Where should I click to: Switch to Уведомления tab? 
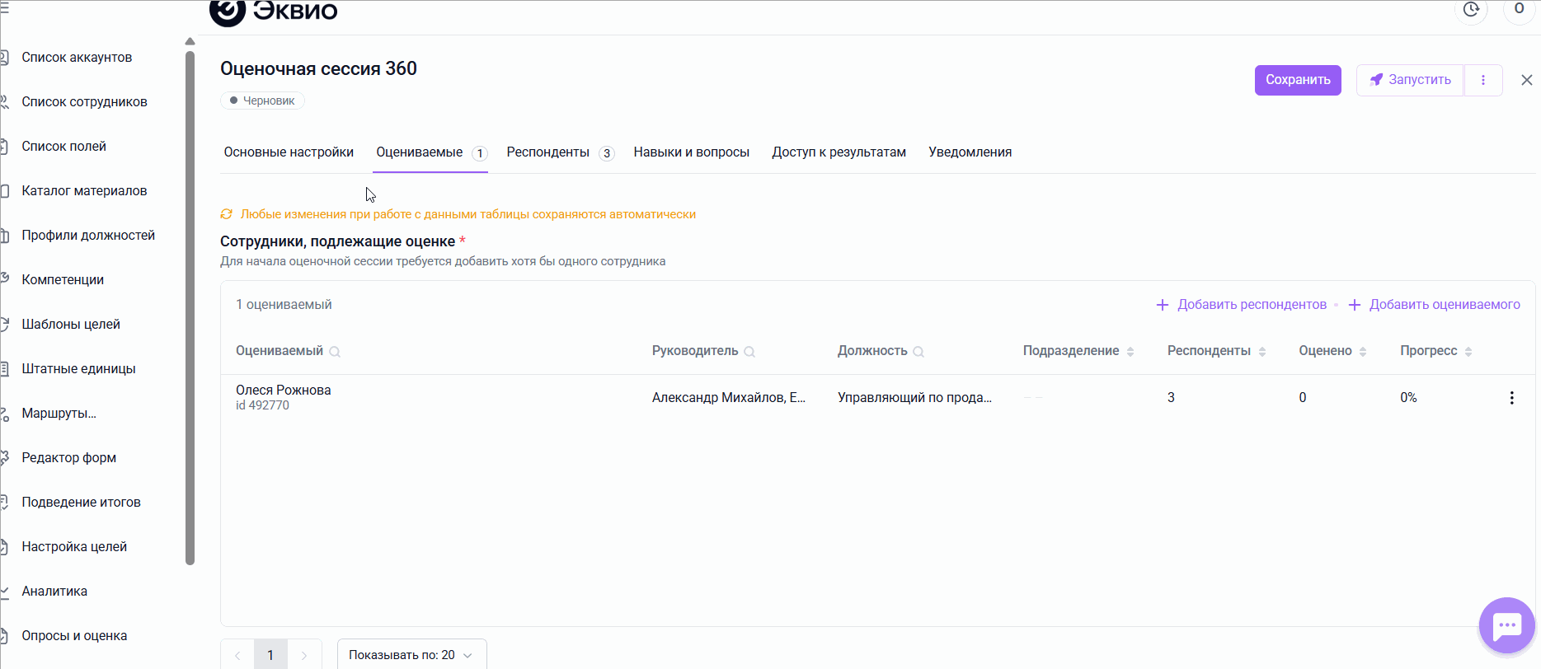970,152
